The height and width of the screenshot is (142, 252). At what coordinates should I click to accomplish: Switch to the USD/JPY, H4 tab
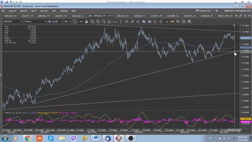tap(27, 16)
